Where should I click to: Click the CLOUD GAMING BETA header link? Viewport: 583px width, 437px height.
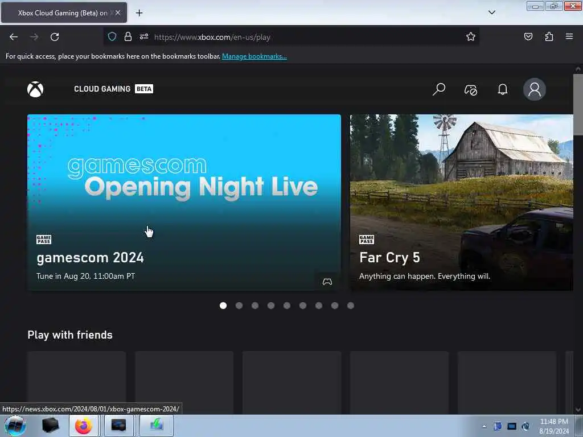point(113,89)
